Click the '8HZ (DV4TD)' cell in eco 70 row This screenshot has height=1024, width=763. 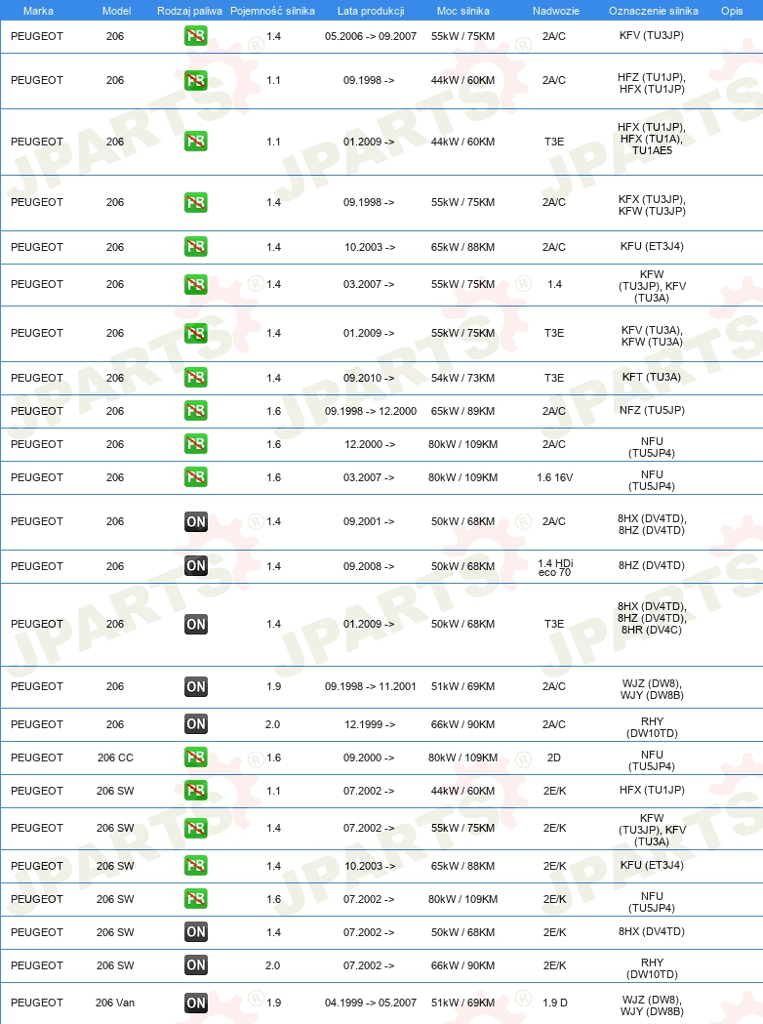[x=652, y=565]
